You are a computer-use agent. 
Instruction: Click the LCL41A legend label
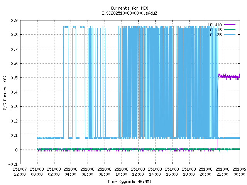pos(215,25)
